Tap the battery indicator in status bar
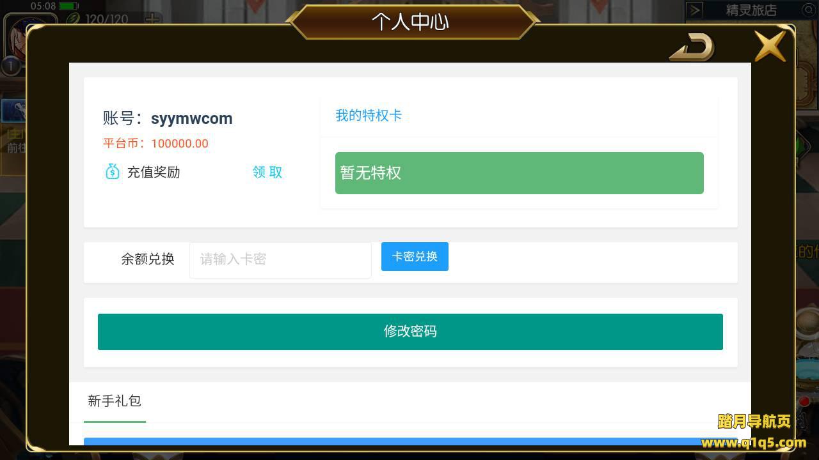 68,6
